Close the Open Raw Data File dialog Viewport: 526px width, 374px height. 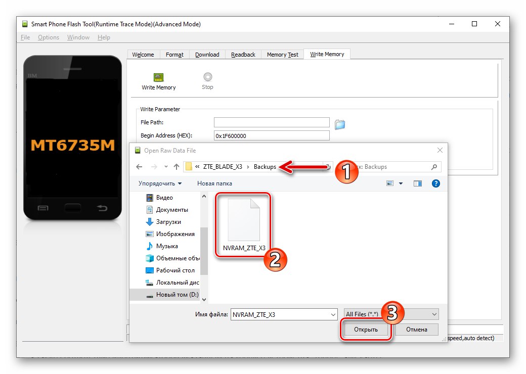[440, 150]
